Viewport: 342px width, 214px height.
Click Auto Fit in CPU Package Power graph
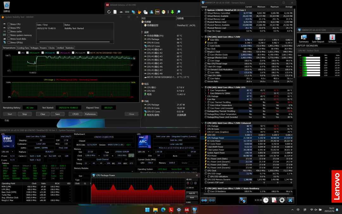tap(192, 193)
